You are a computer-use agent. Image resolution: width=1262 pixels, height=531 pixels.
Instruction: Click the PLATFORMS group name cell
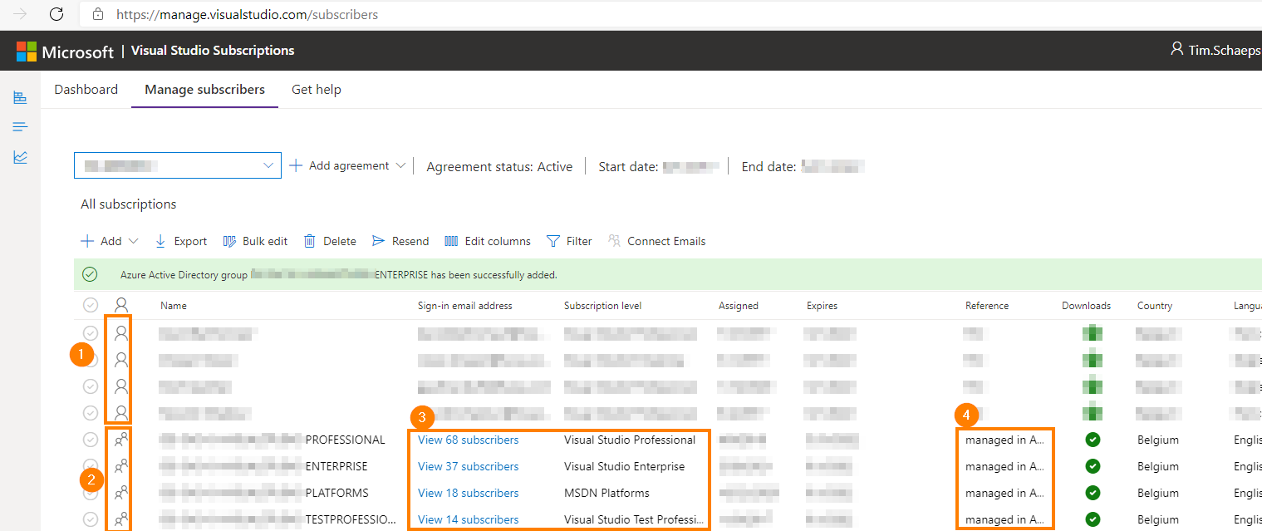tap(337, 493)
